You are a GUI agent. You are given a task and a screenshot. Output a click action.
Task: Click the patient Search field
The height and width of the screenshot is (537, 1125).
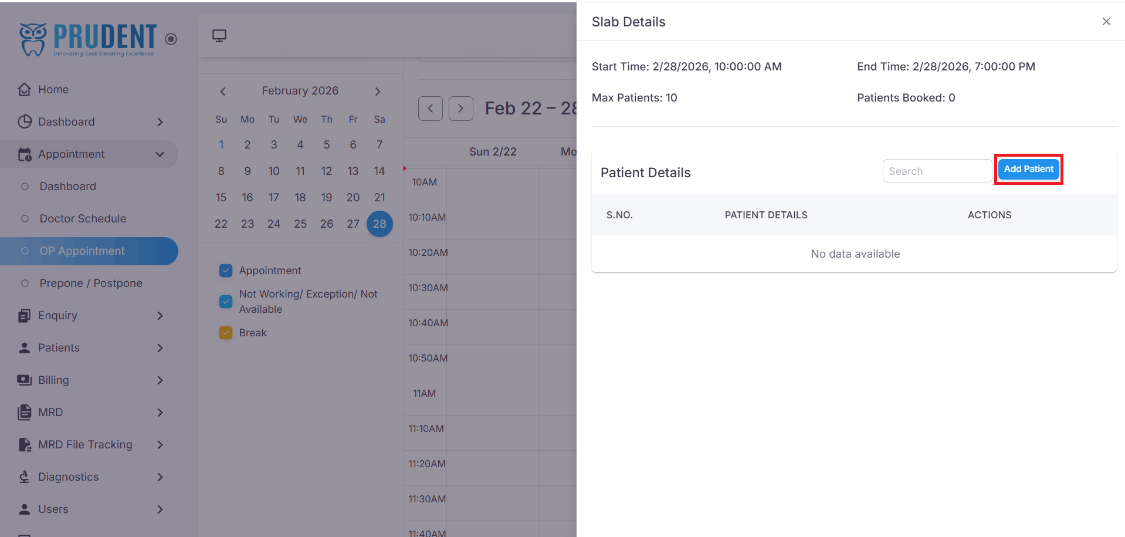tap(937, 171)
